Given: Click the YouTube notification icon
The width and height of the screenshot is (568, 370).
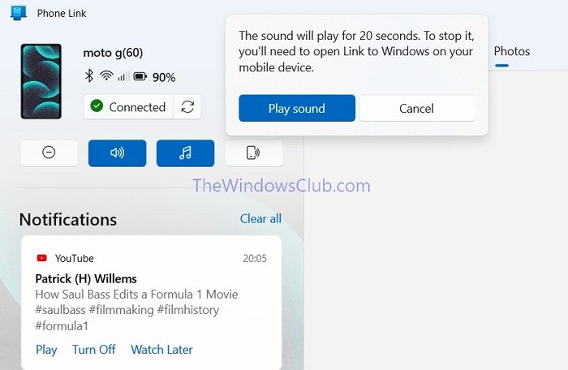Looking at the screenshot, I should [42, 258].
